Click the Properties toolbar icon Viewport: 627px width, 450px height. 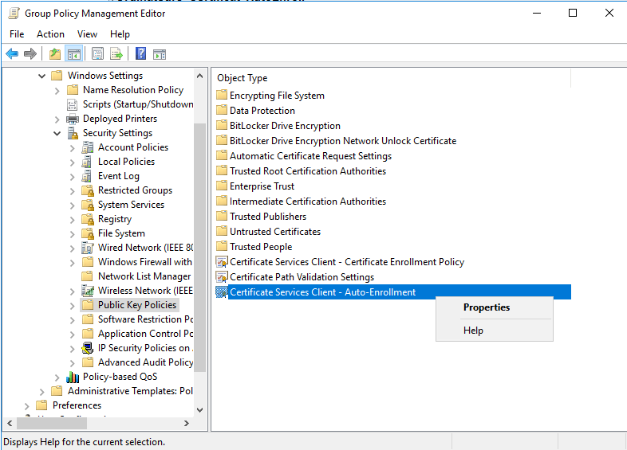(97, 53)
